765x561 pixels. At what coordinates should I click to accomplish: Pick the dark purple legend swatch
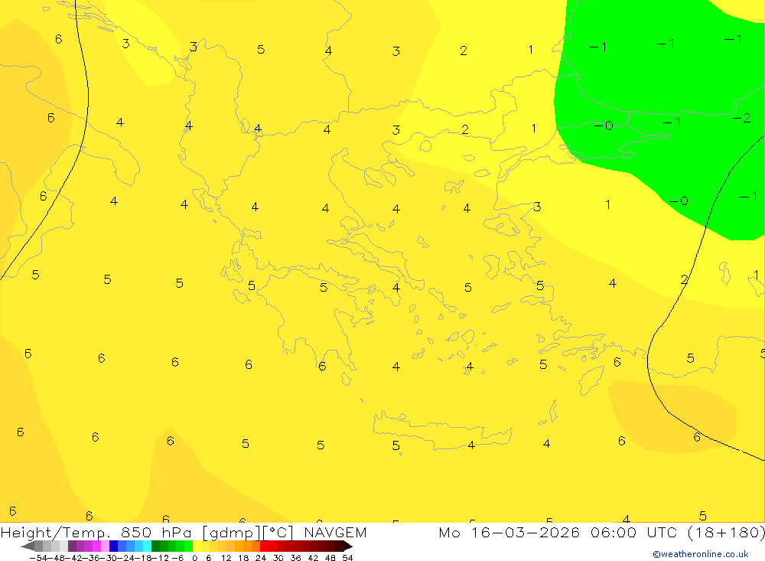tap(72, 546)
